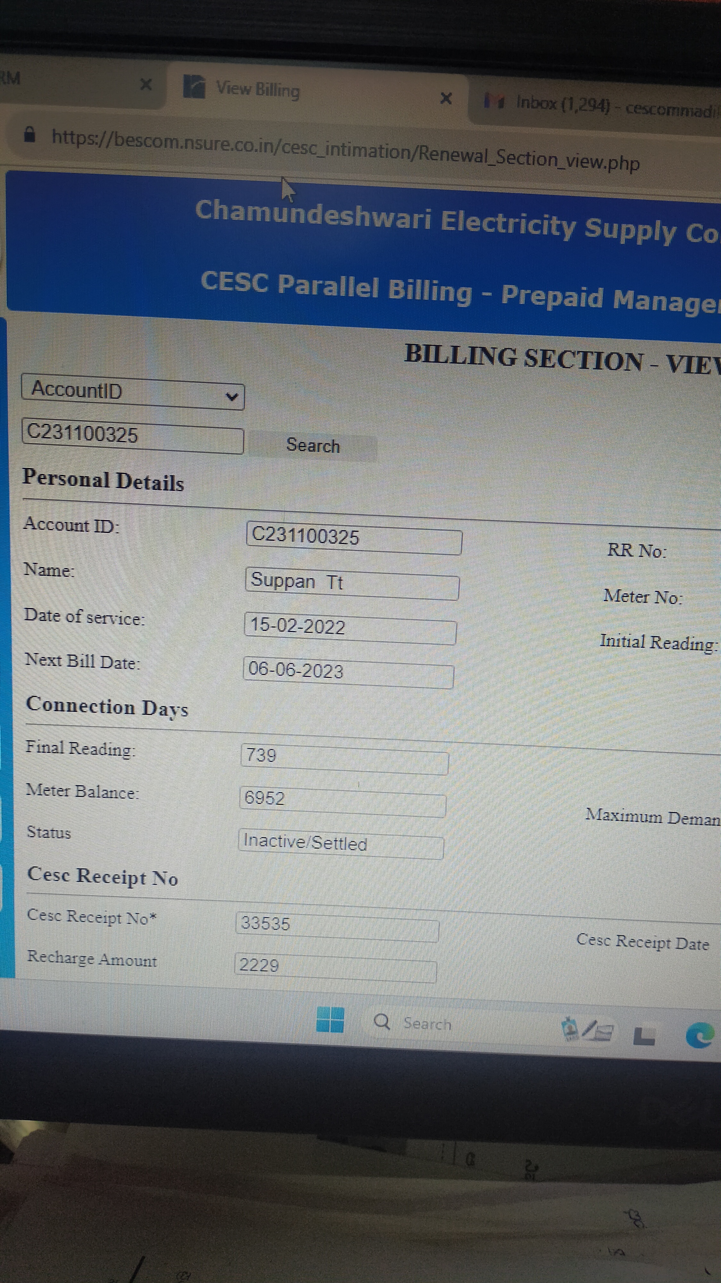
Task: Click the taskbar widget icon beside Search
Action: pos(587,1030)
